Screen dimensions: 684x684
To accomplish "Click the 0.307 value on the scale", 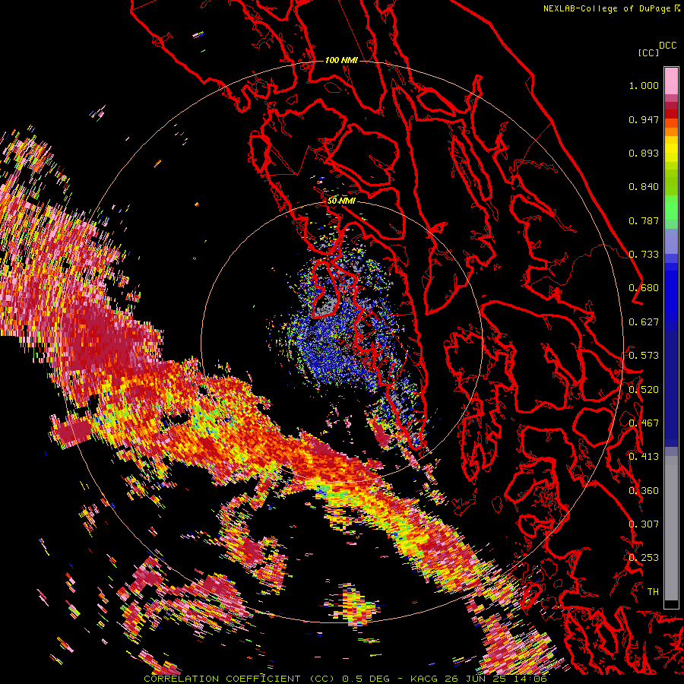I will (x=644, y=524).
